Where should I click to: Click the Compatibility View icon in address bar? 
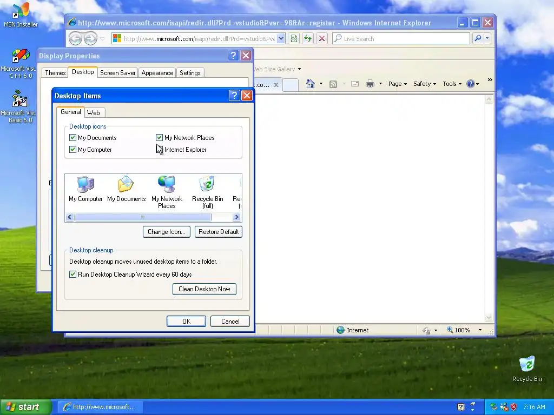[x=294, y=38]
